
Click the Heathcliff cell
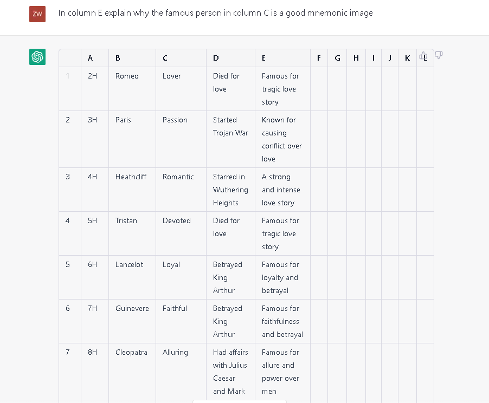coord(131,177)
